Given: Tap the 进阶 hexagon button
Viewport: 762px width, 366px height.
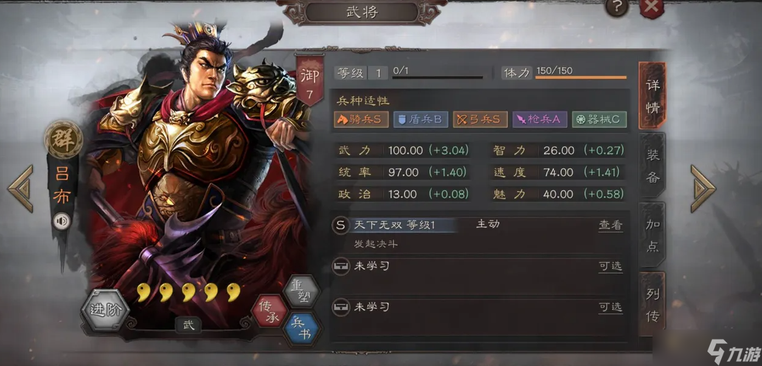Looking at the screenshot, I should tap(105, 310).
